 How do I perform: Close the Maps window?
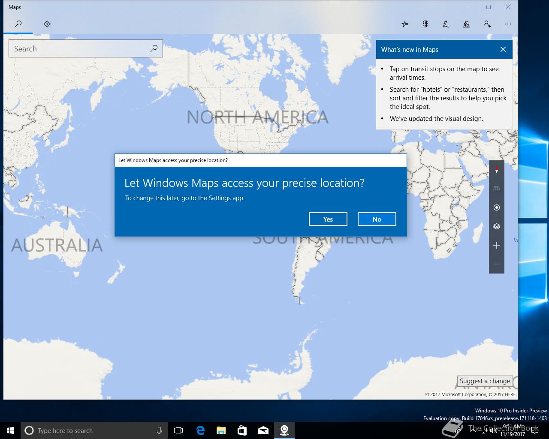pos(508,7)
